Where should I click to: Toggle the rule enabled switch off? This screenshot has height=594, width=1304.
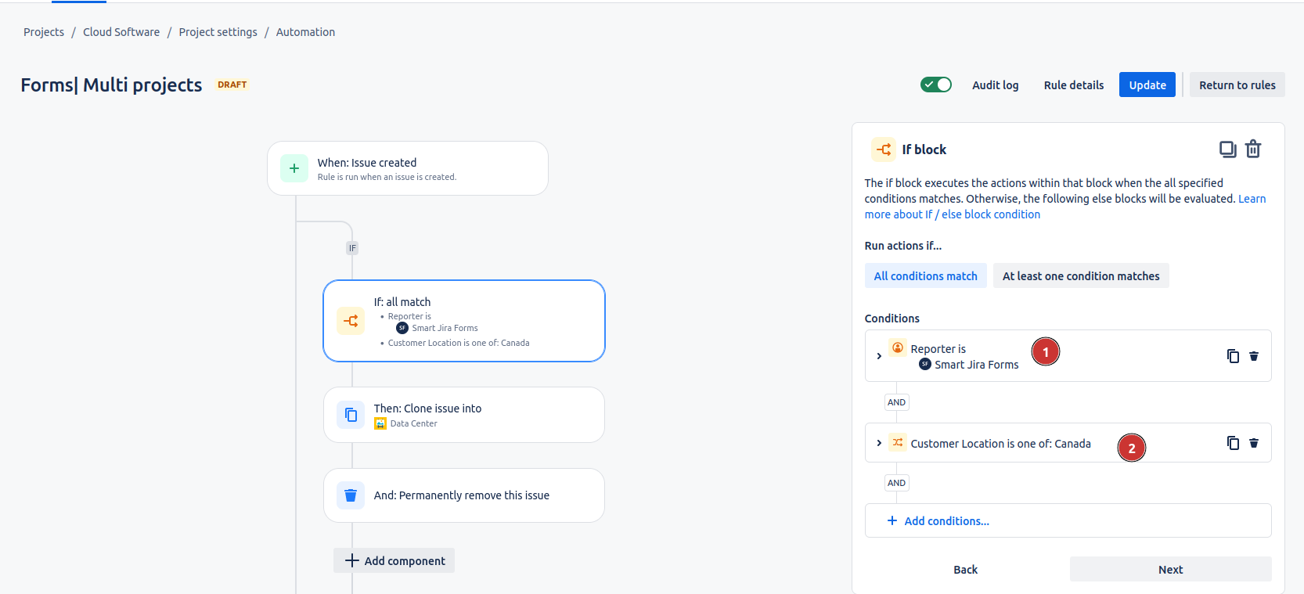[935, 85]
